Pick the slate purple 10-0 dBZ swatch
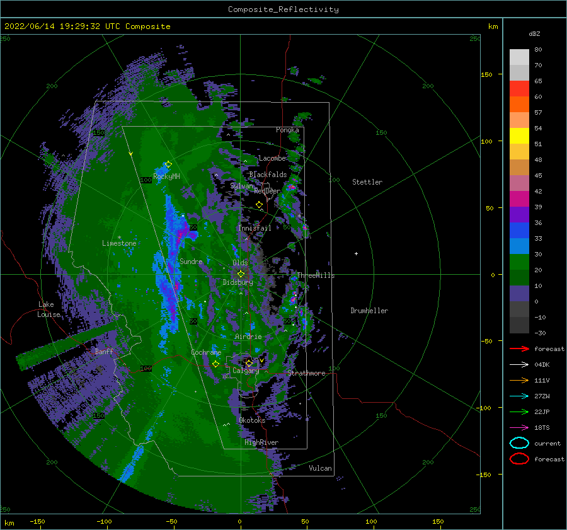The width and height of the screenshot is (567, 530). [519, 294]
